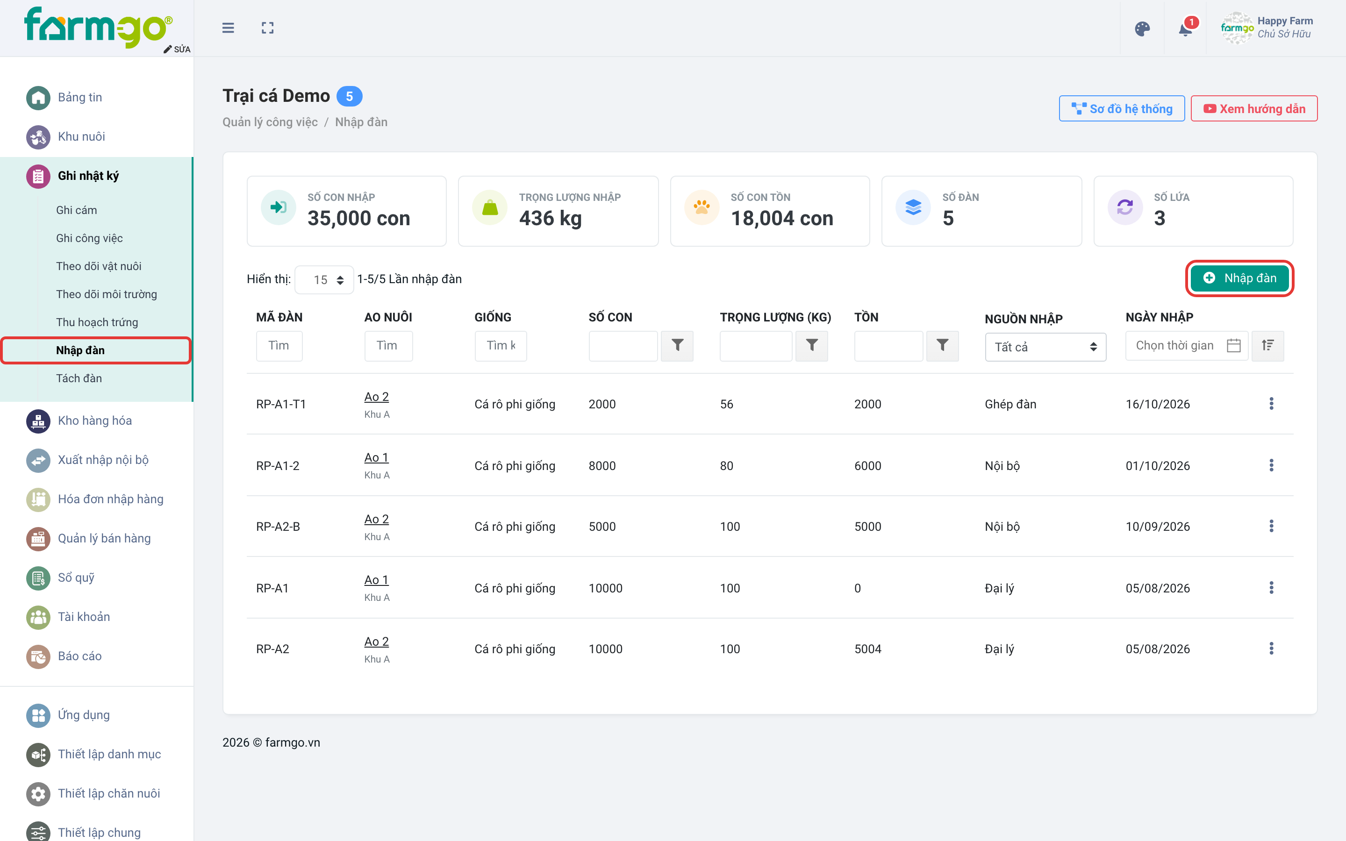This screenshot has width=1346, height=841.
Task: Click the Xem hướng dẫn button
Action: coord(1253,109)
